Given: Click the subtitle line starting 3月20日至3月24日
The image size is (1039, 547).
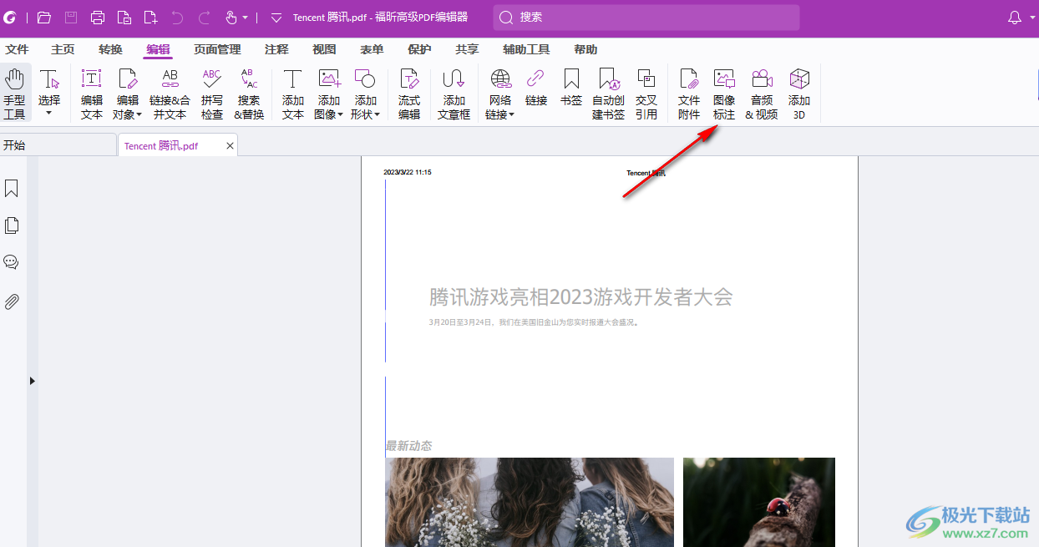Looking at the screenshot, I should click(x=534, y=322).
